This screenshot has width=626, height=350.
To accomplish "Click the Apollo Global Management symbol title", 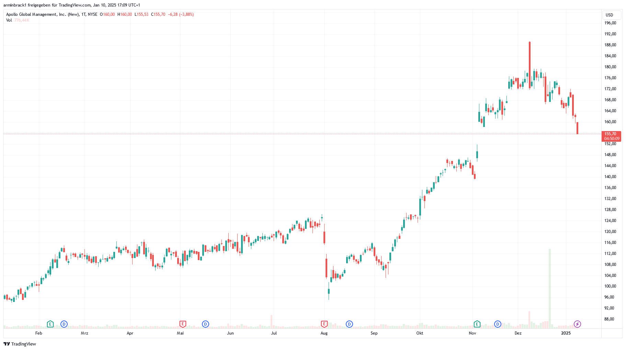I will tap(43, 14).
